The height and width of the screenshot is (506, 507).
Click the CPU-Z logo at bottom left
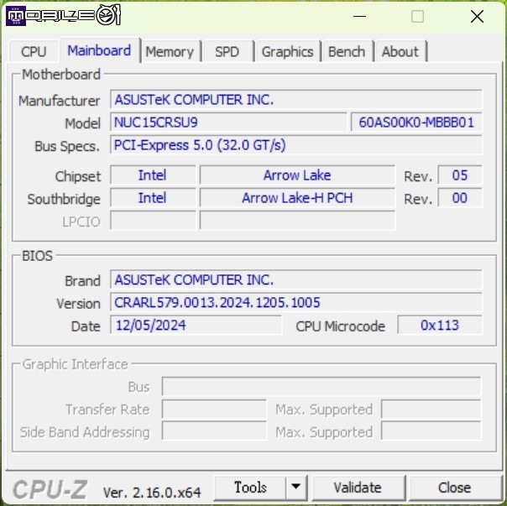pos(50,489)
